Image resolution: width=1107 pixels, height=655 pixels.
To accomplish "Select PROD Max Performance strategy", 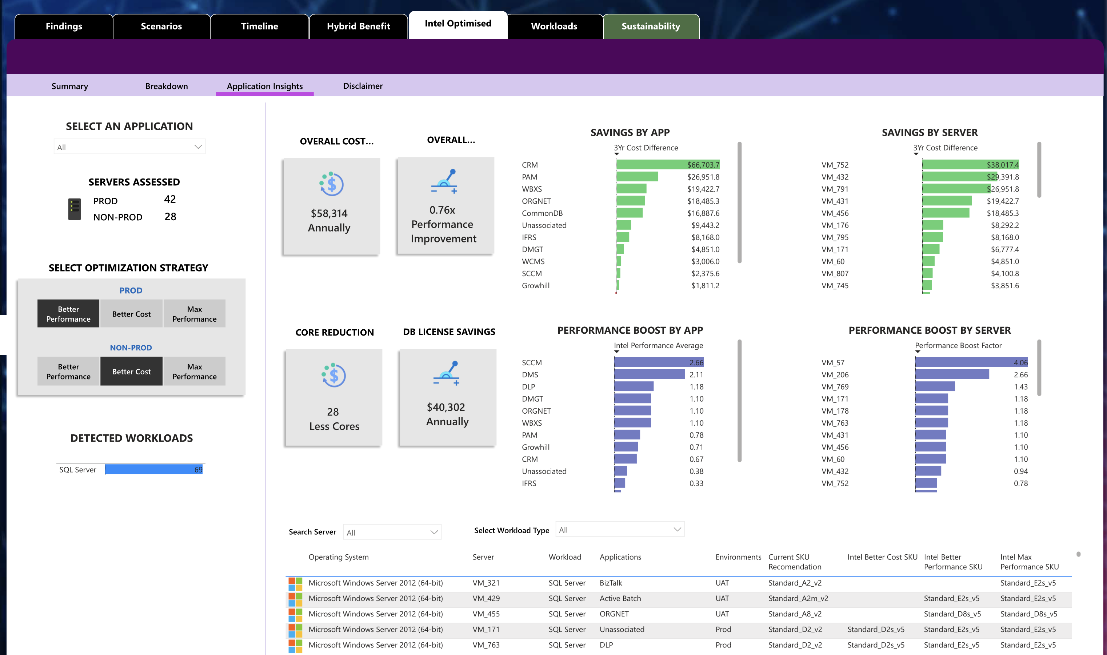I will tap(194, 314).
